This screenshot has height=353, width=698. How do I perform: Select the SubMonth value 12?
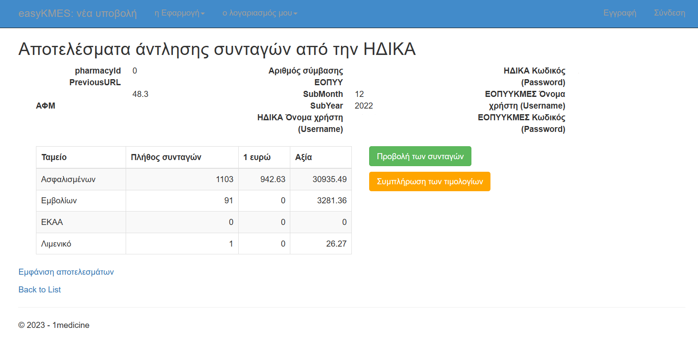pyautogui.click(x=360, y=94)
